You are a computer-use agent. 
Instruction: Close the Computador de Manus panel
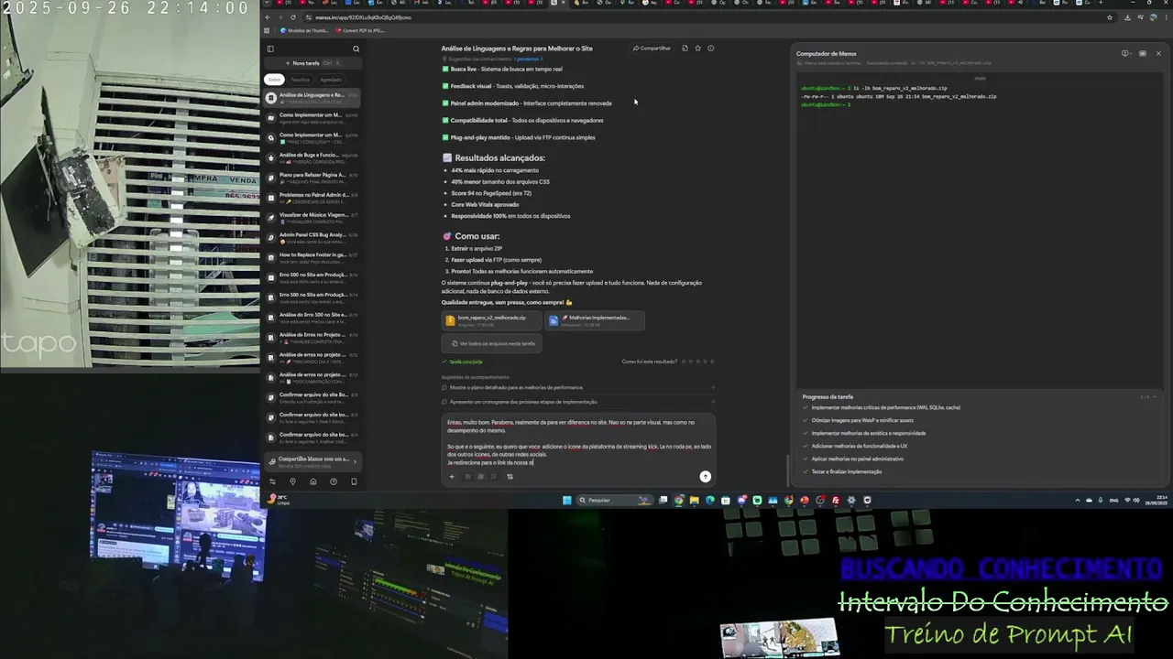tap(1158, 53)
